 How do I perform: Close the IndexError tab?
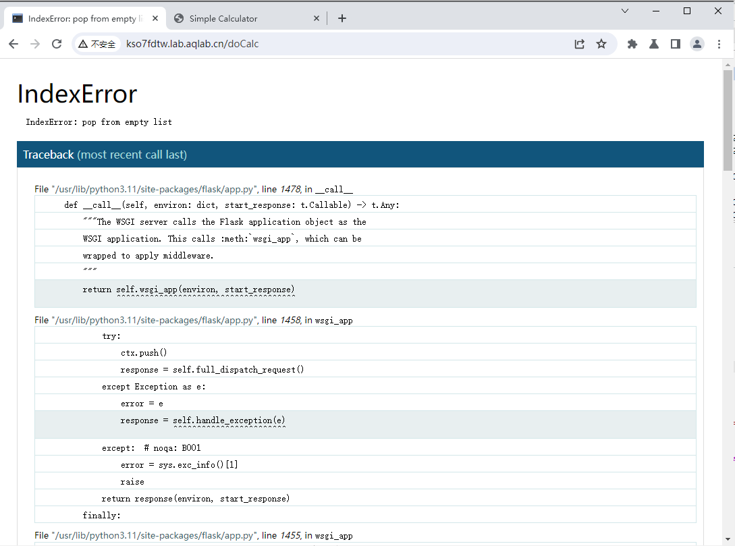click(x=155, y=18)
